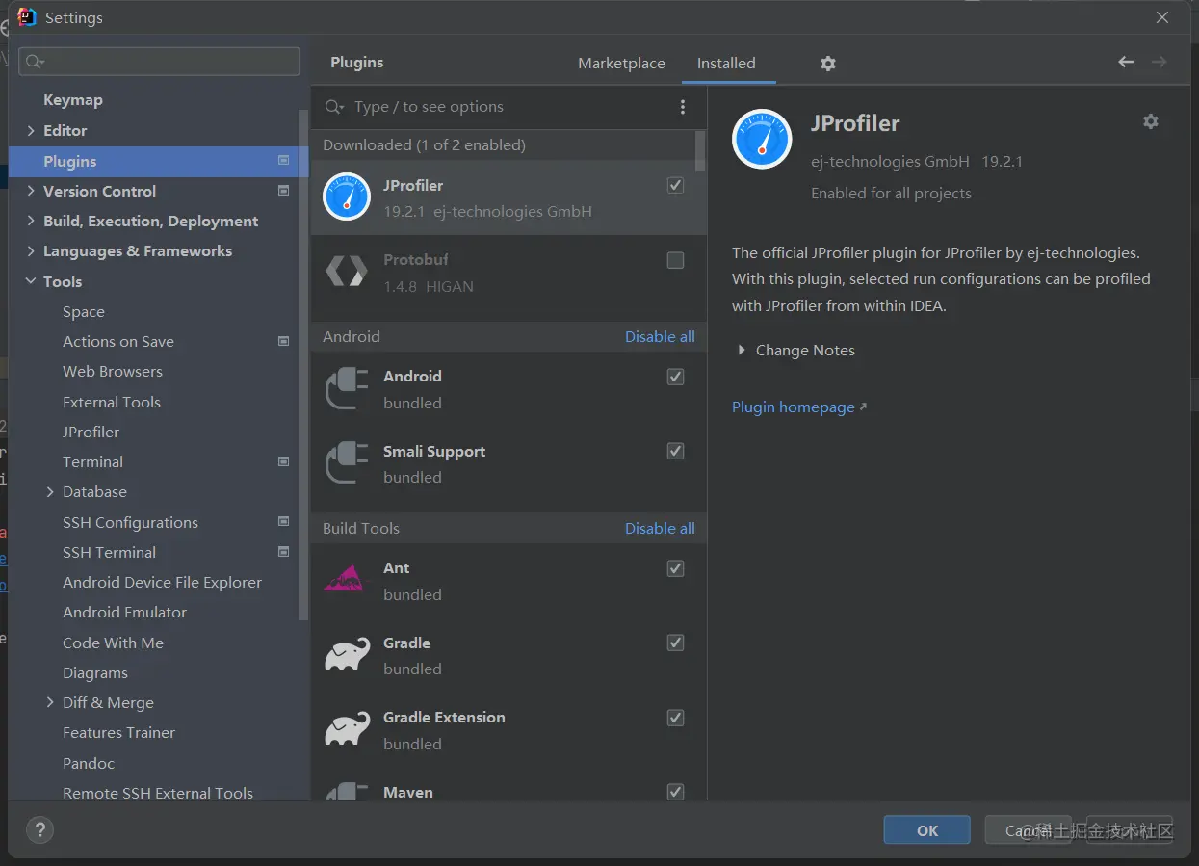Click Disable all for Build Tools group
Viewport: 1199px width, 866px height.
pyautogui.click(x=660, y=529)
